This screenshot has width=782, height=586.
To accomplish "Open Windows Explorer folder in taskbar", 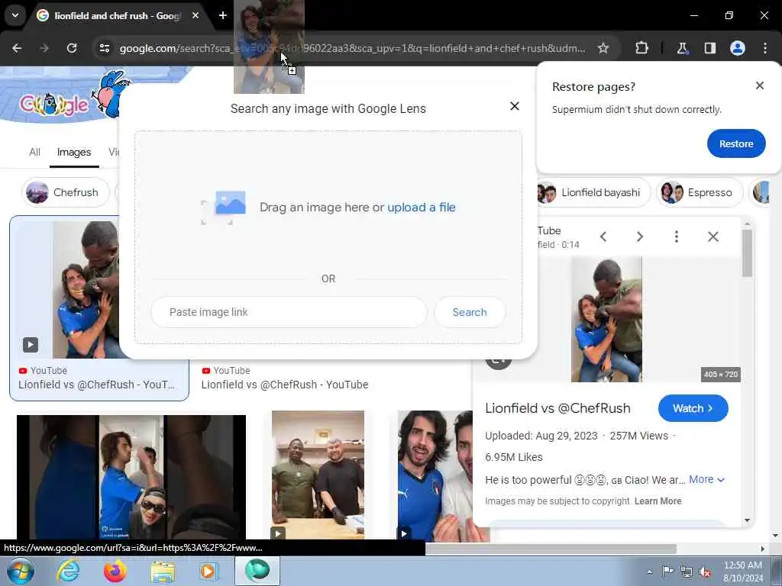I will coord(163,572).
